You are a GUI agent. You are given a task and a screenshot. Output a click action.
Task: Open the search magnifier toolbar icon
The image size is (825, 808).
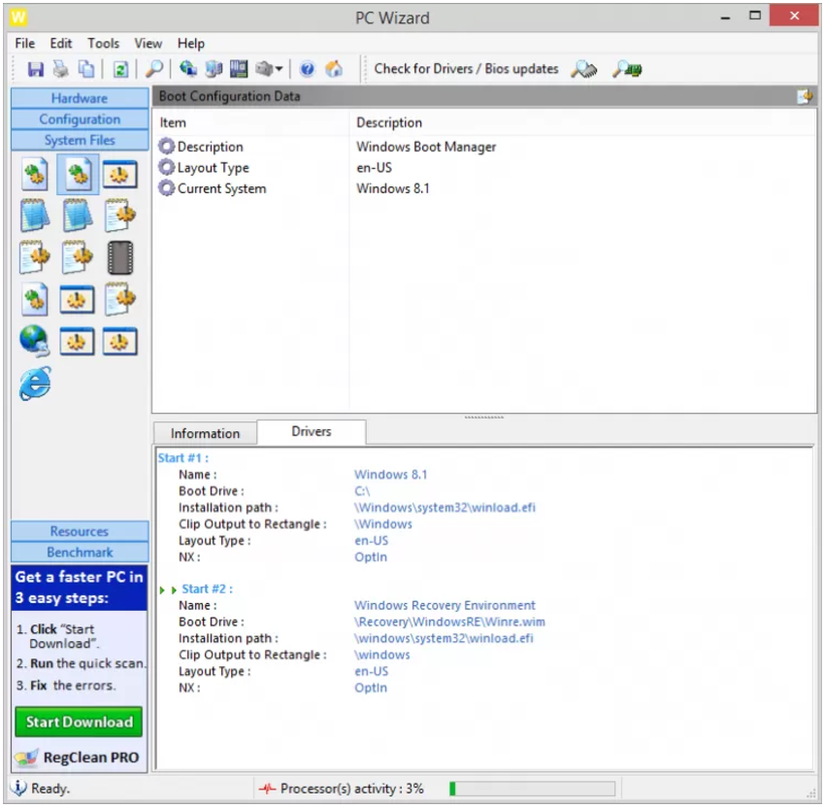tap(155, 68)
